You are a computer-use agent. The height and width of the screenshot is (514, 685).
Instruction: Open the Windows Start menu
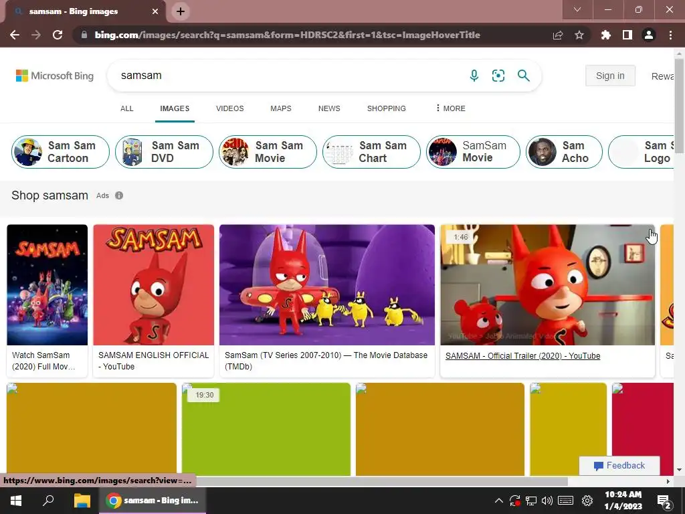pos(16,501)
